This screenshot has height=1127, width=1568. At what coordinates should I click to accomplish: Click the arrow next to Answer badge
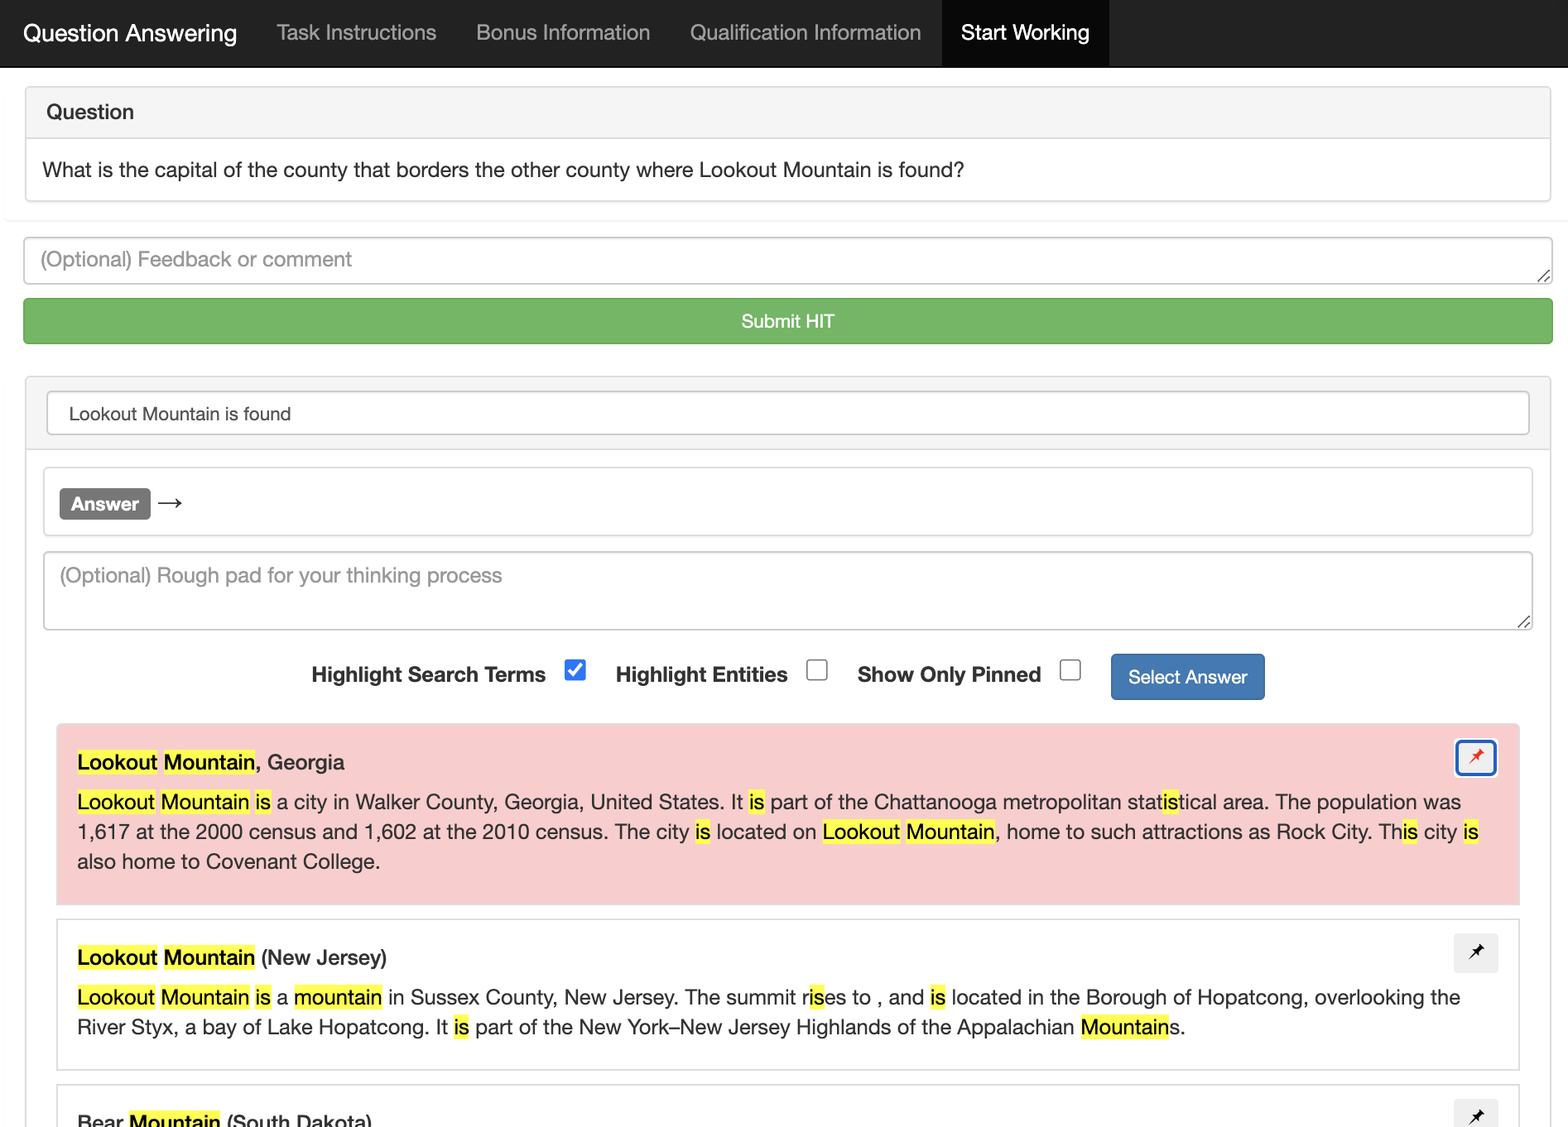[170, 503]
